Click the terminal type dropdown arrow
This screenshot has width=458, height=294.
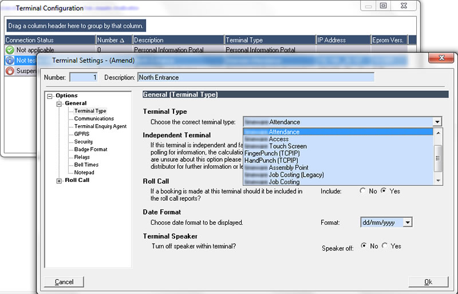[x=437, y=122]
